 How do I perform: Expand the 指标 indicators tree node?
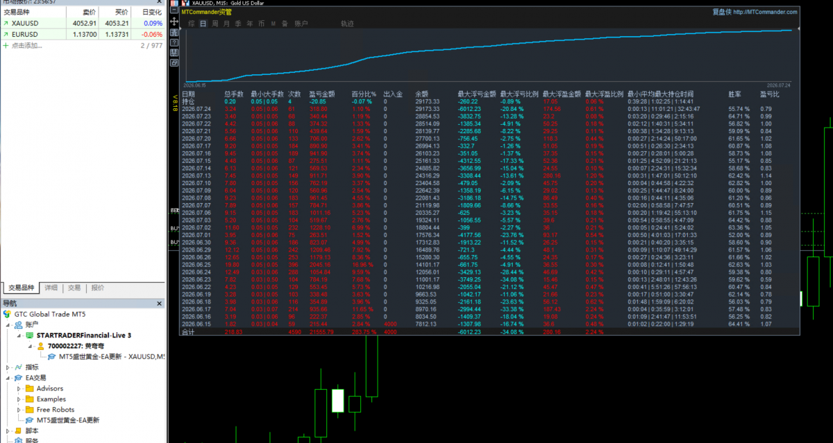click(x=8, y=367)
